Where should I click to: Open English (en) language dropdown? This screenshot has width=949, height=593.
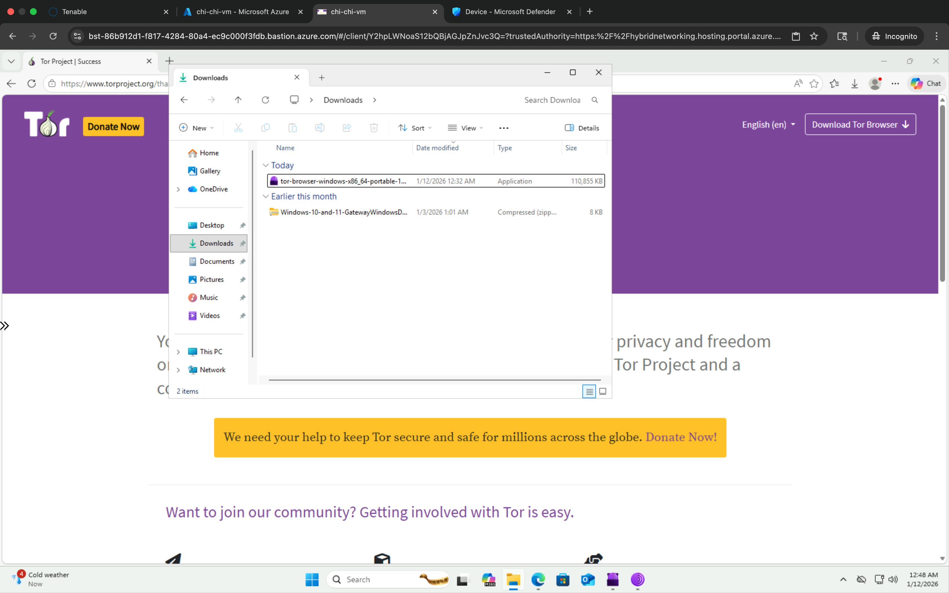coord(769,125)
